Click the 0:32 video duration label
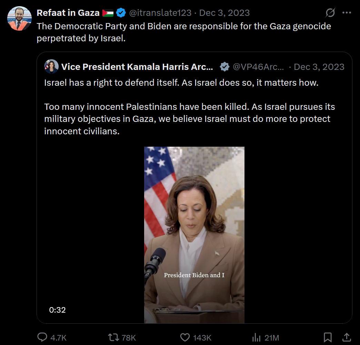 click(x=57, y=310)
